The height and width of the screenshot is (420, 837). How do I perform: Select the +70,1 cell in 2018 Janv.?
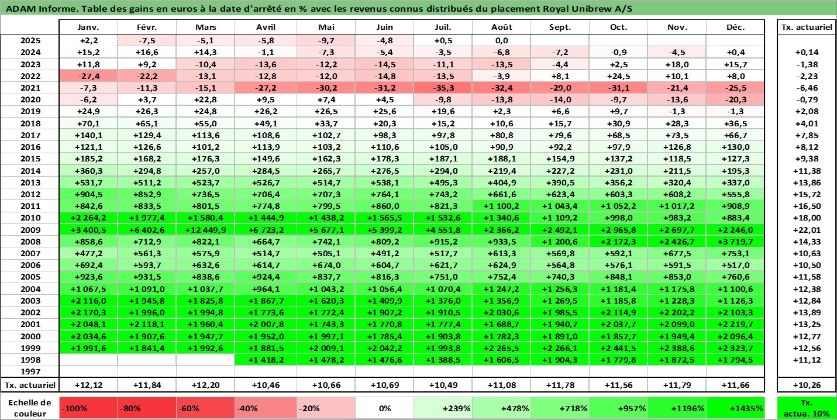89,123
